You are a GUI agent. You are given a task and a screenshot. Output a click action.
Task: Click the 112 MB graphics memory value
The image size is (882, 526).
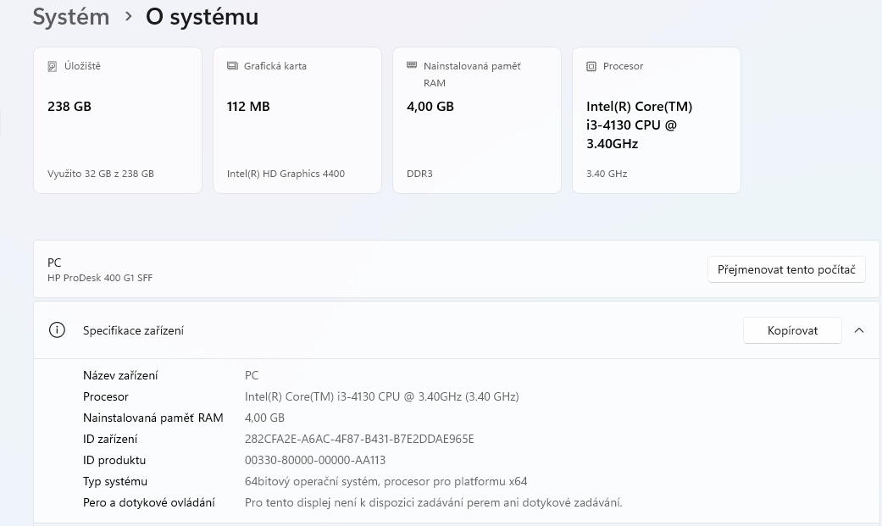click(248, 107)
